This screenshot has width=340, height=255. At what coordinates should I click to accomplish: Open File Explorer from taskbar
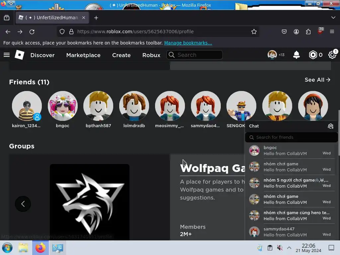point(23,248)
